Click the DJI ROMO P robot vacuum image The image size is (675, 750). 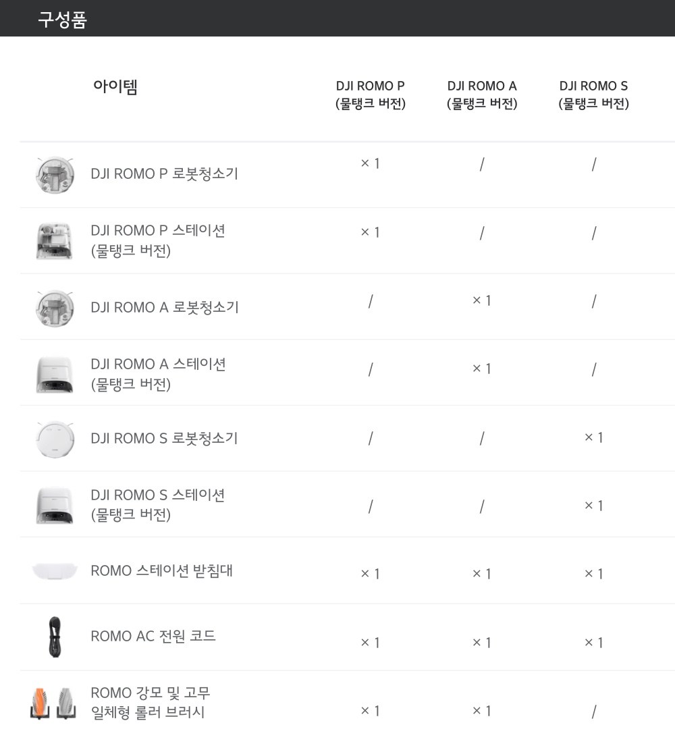55,174
